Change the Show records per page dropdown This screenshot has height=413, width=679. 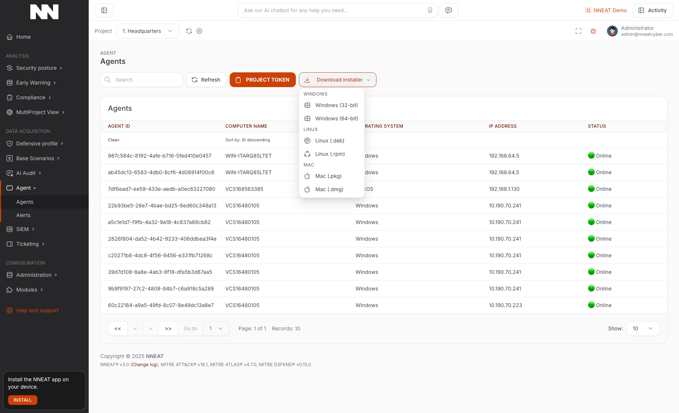(643, 328)
